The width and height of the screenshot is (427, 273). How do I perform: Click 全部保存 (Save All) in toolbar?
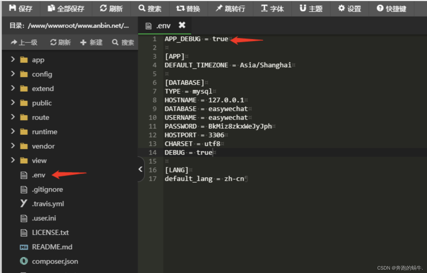click(66, 9)
